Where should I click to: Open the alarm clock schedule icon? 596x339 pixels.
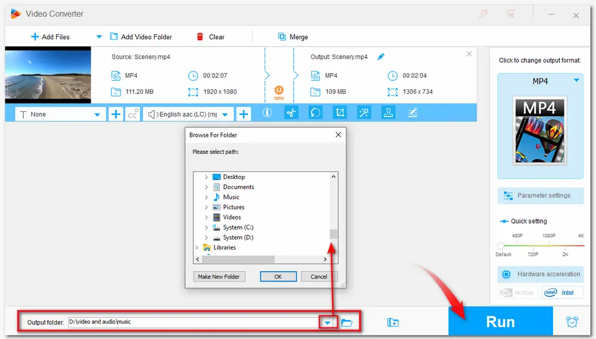(x=572, y=322)
